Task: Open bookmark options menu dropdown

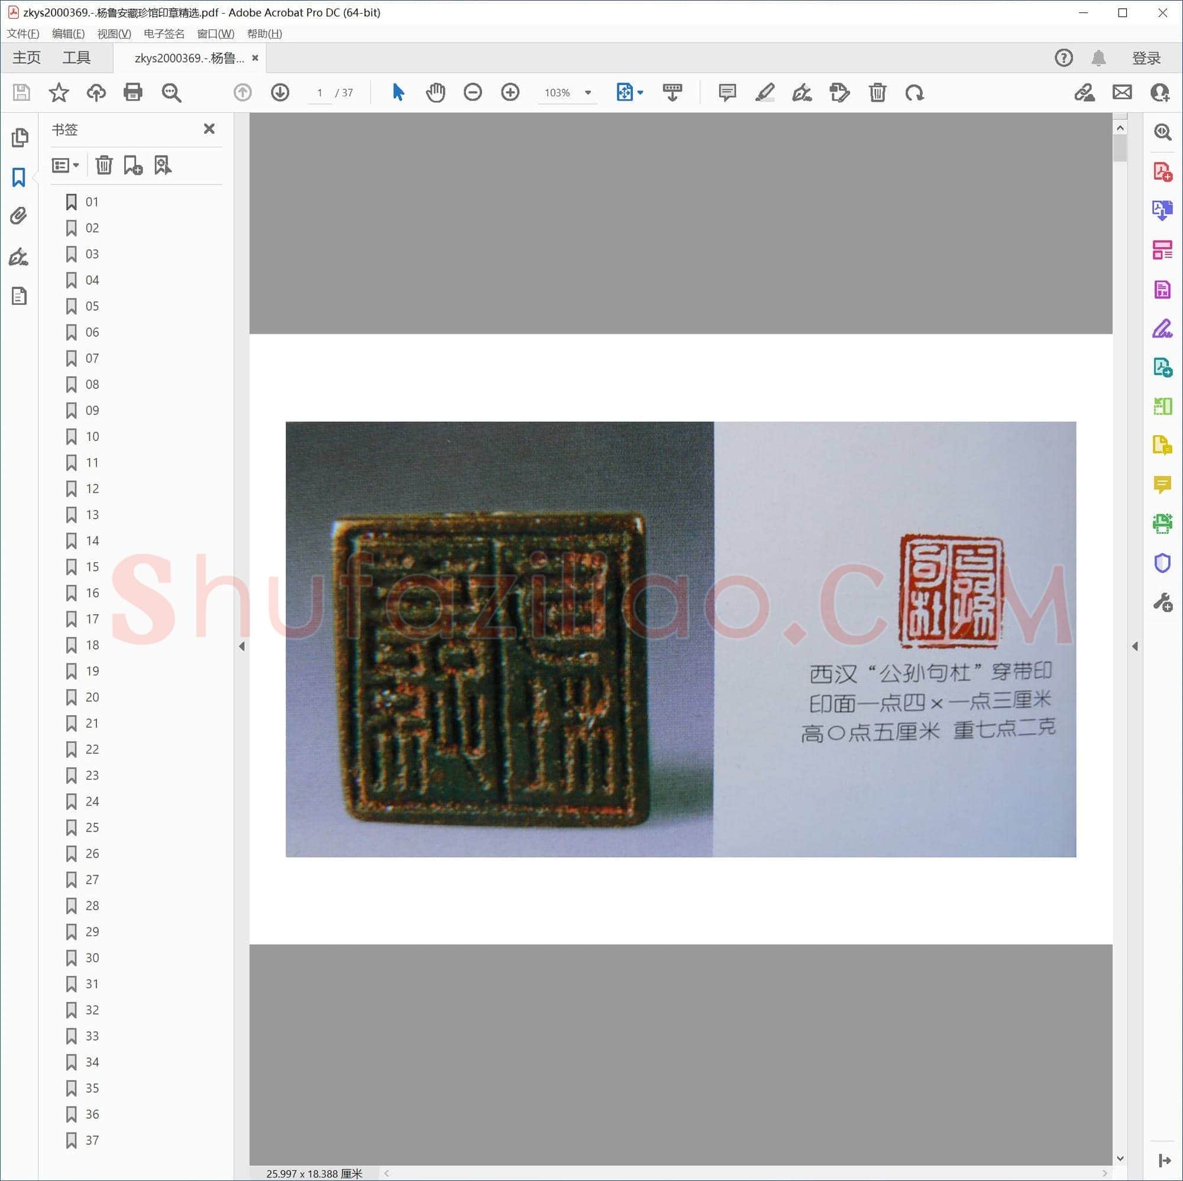Action: point(66,166)
